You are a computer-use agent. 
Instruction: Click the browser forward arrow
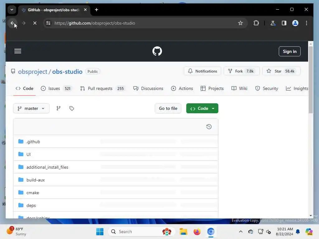point(24,23)
